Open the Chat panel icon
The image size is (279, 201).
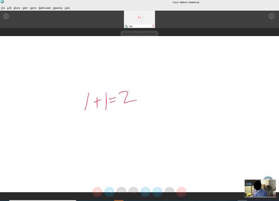pos(158,191)
